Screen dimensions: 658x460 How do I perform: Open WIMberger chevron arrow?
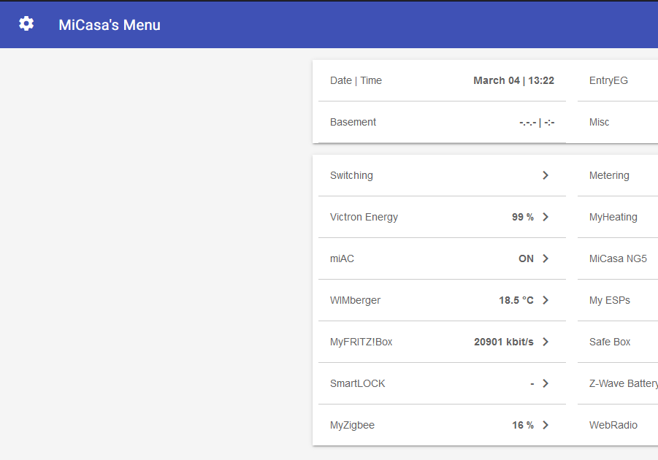pos(546,300)
